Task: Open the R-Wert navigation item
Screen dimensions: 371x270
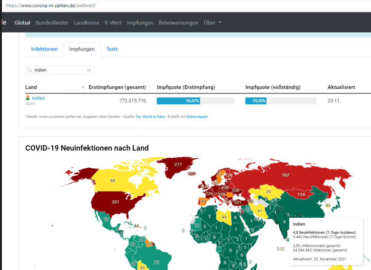Action: click(x=113, y=23)
